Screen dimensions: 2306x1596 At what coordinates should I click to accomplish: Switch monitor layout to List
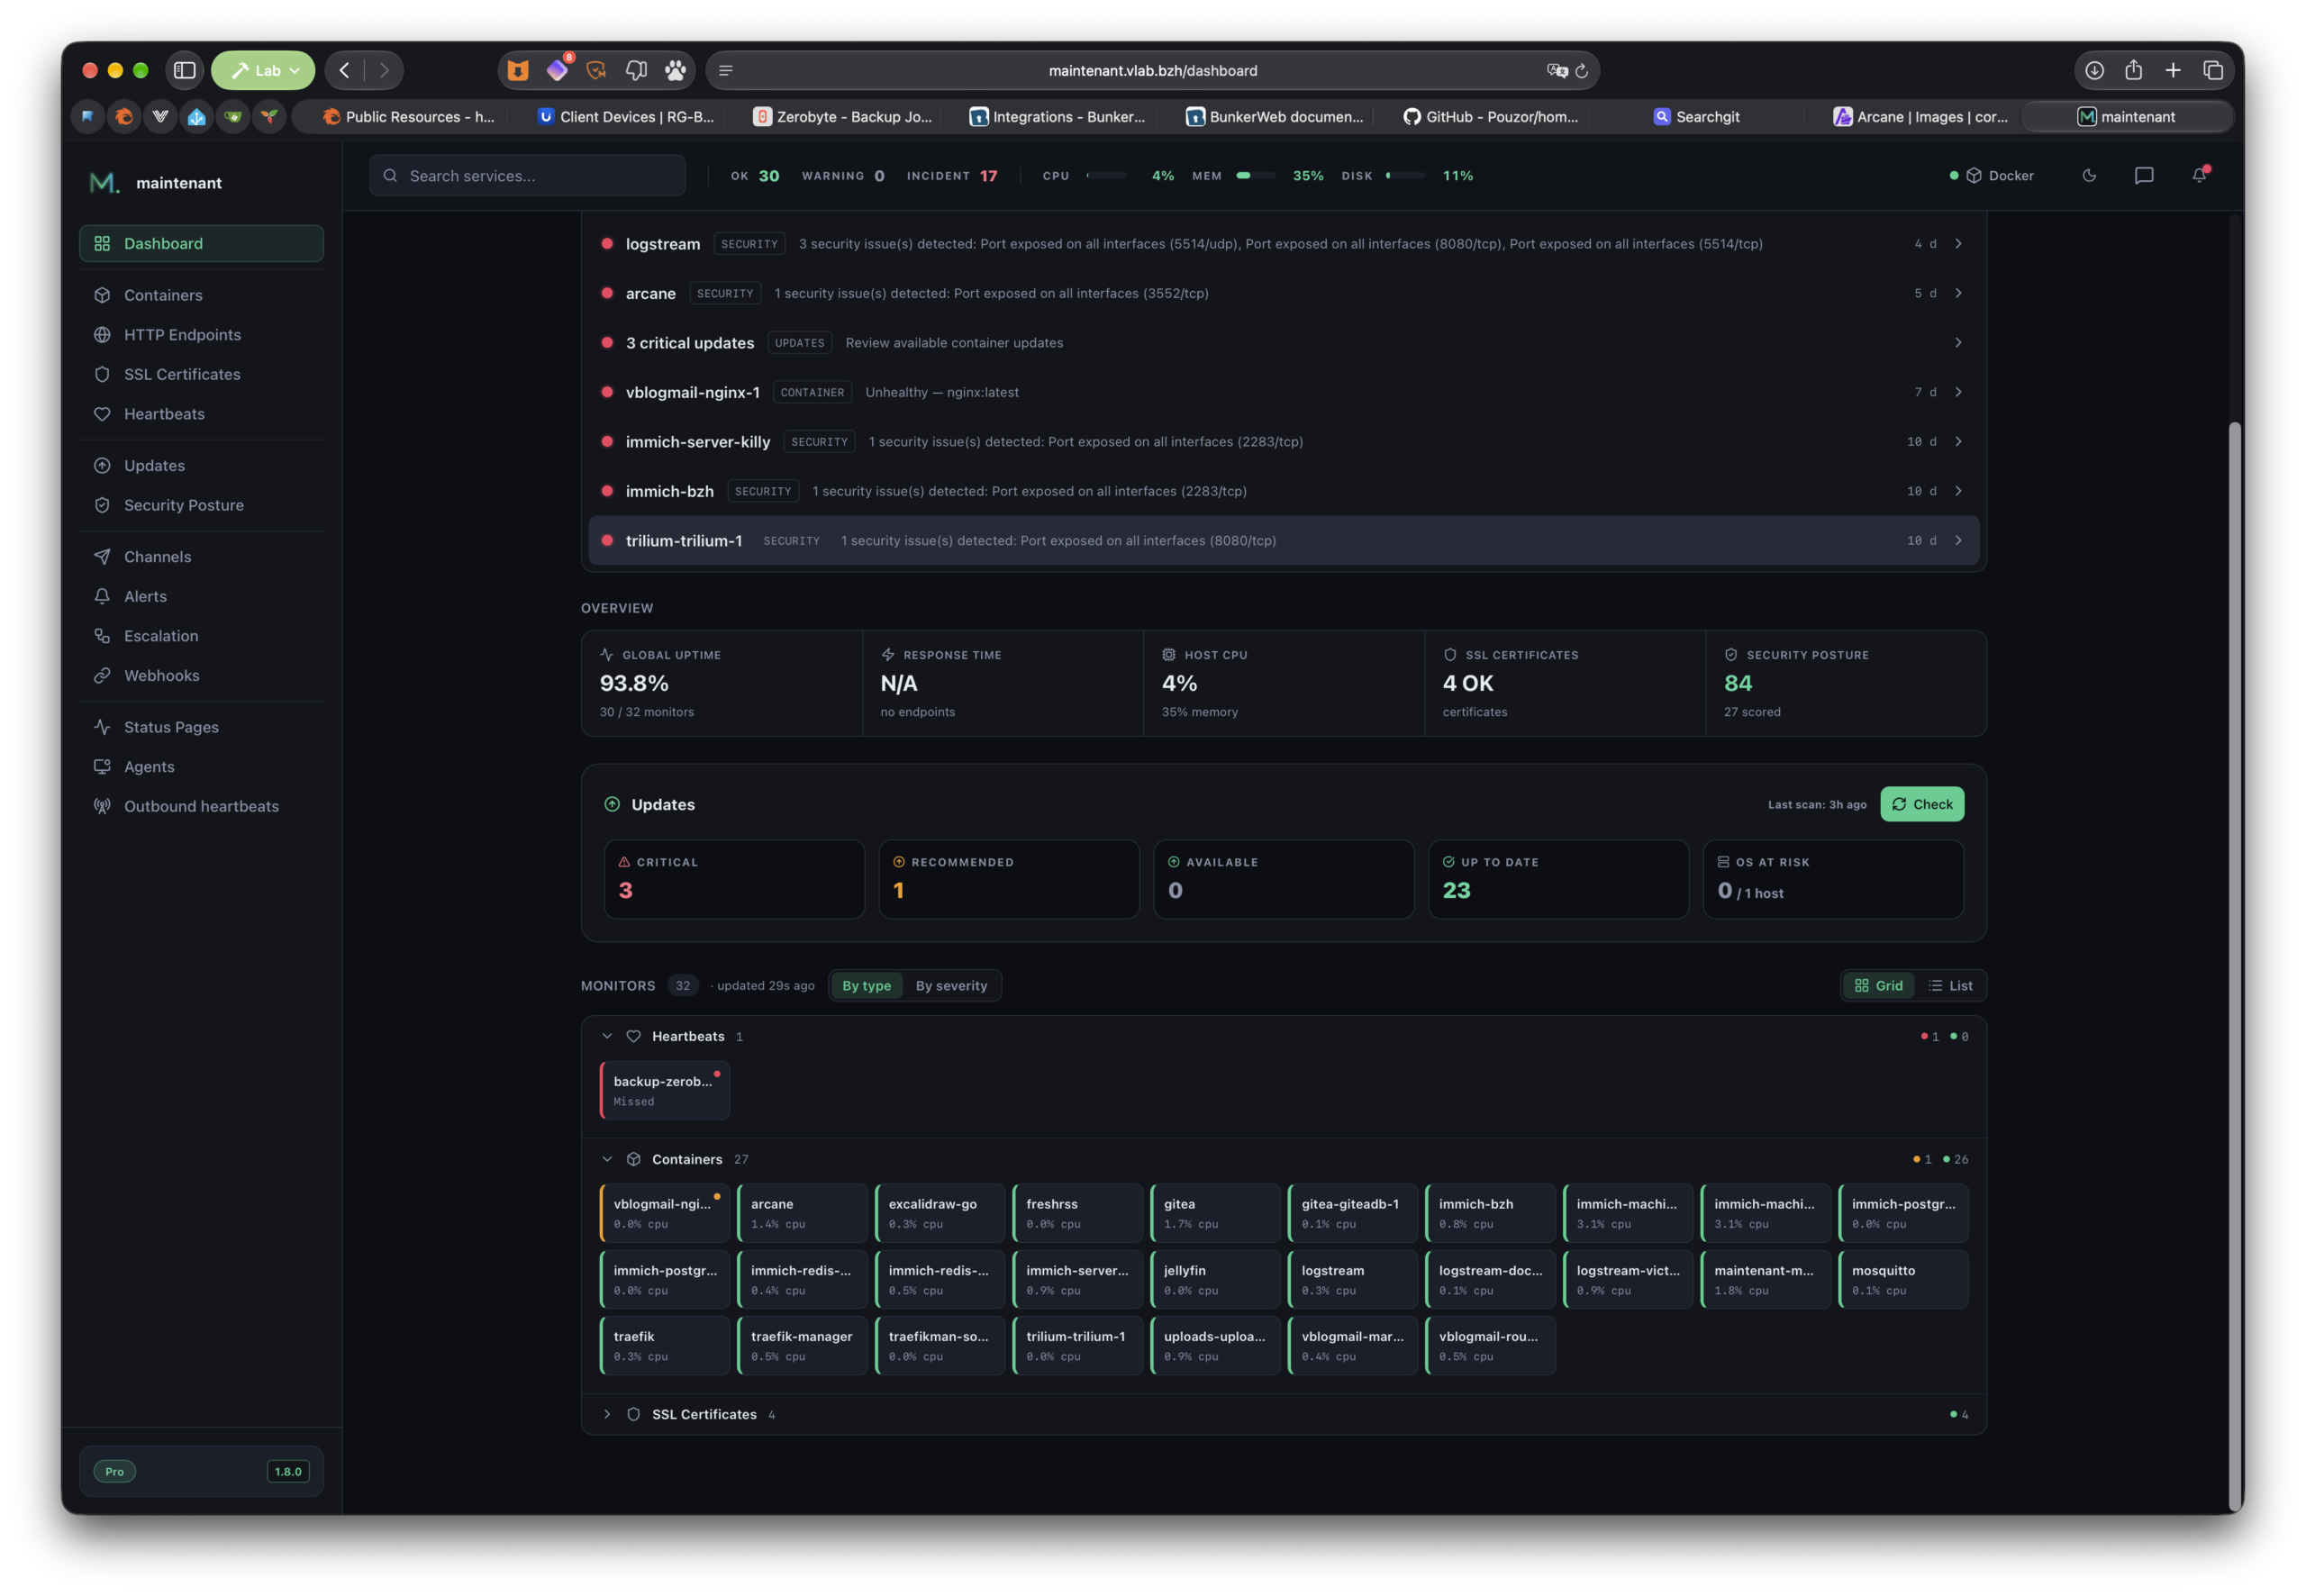(x=1950, y=986)
